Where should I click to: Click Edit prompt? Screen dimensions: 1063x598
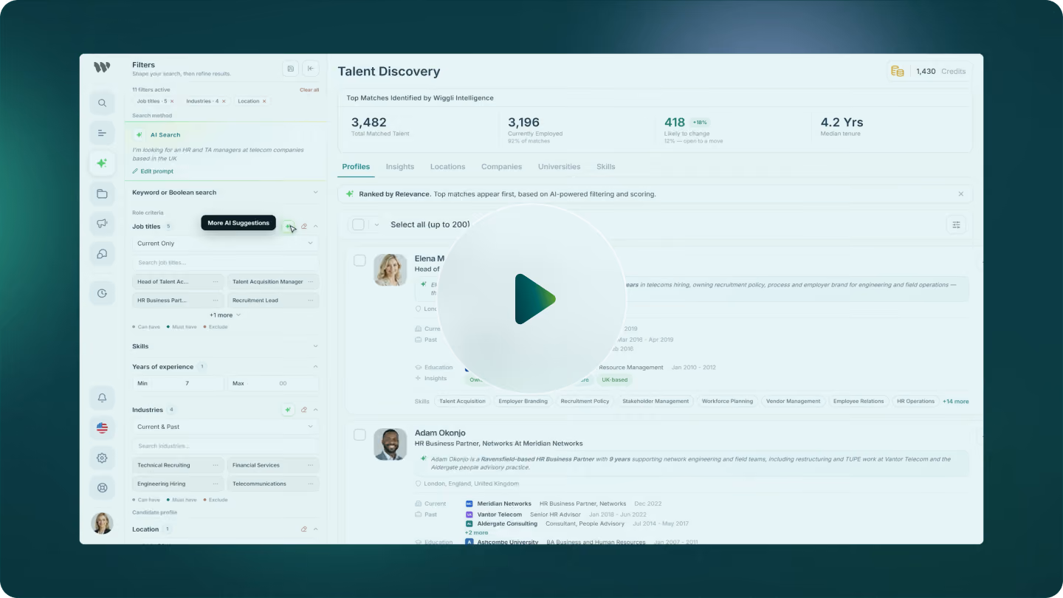(153, 171)
